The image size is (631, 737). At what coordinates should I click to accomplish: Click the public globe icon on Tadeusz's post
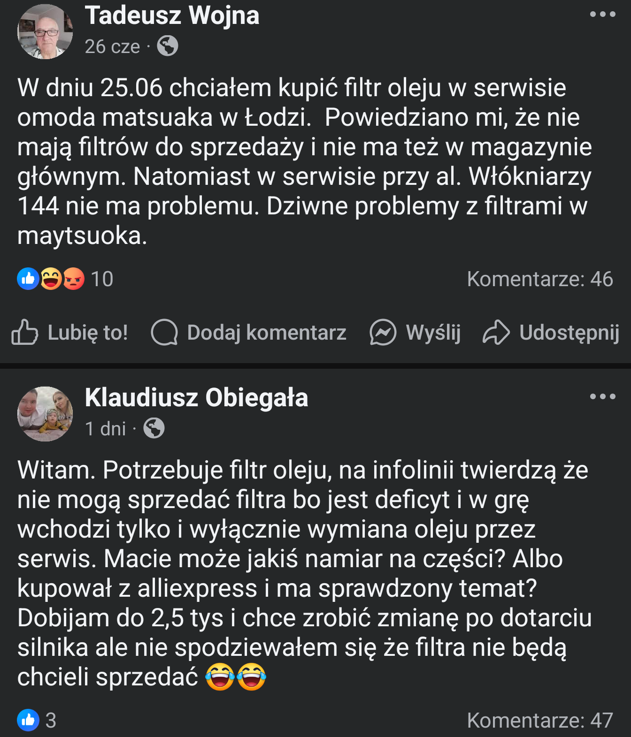(168, 46)
